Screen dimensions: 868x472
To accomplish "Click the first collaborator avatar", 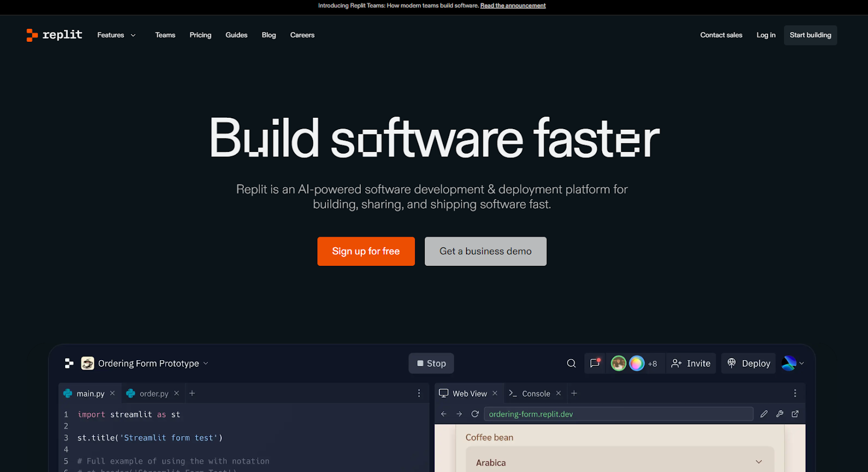I will click(x=618, y=363).
